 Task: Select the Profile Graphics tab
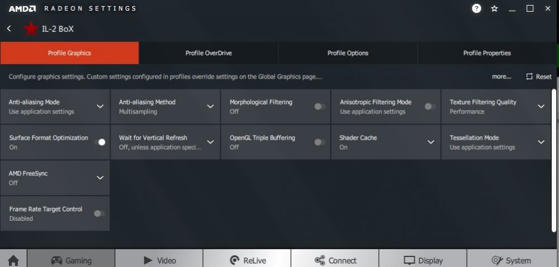[69, 53]
